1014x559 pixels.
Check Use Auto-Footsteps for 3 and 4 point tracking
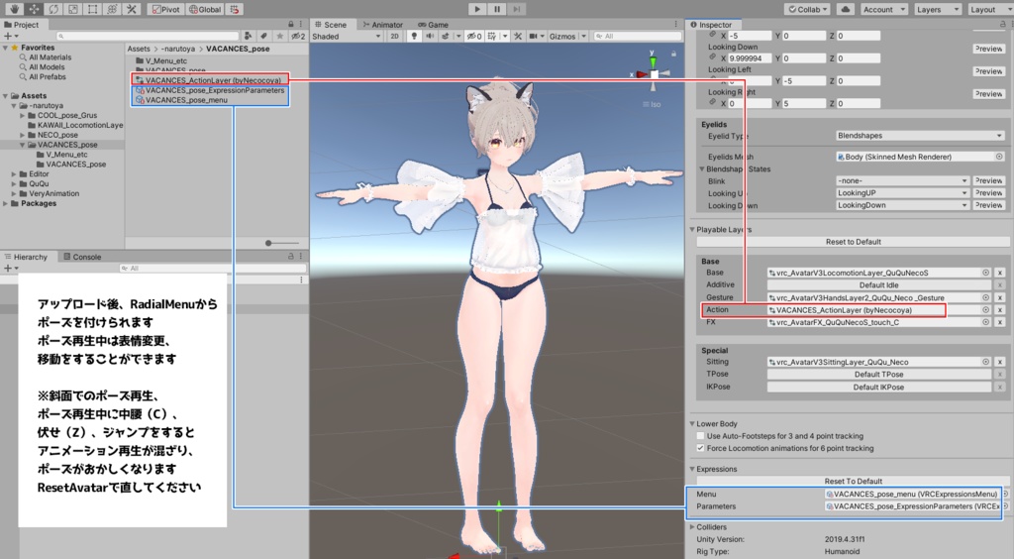[700, 436]
